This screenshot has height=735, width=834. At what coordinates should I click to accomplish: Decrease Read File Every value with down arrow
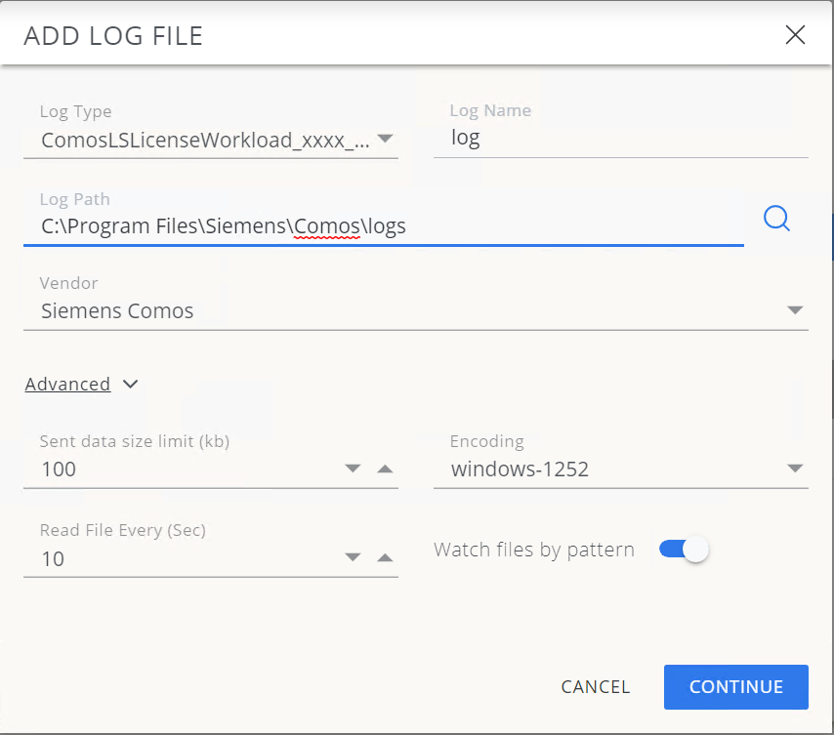[354, 558]
